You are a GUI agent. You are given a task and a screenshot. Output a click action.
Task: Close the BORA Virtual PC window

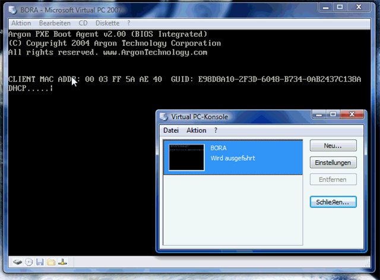[x=359, y=7]
